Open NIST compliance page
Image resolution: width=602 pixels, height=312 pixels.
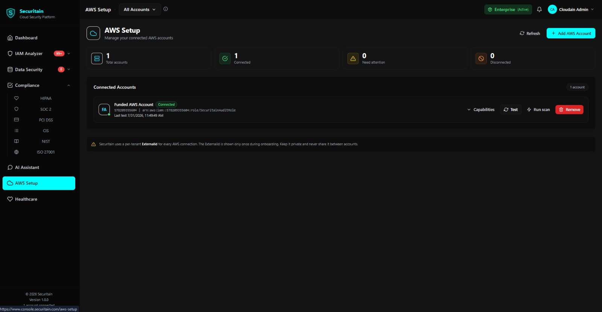46,142
